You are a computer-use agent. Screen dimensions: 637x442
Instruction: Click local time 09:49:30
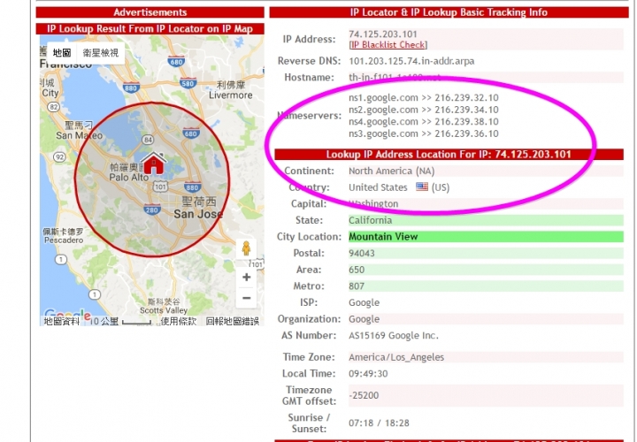click(x=368, y=374)
